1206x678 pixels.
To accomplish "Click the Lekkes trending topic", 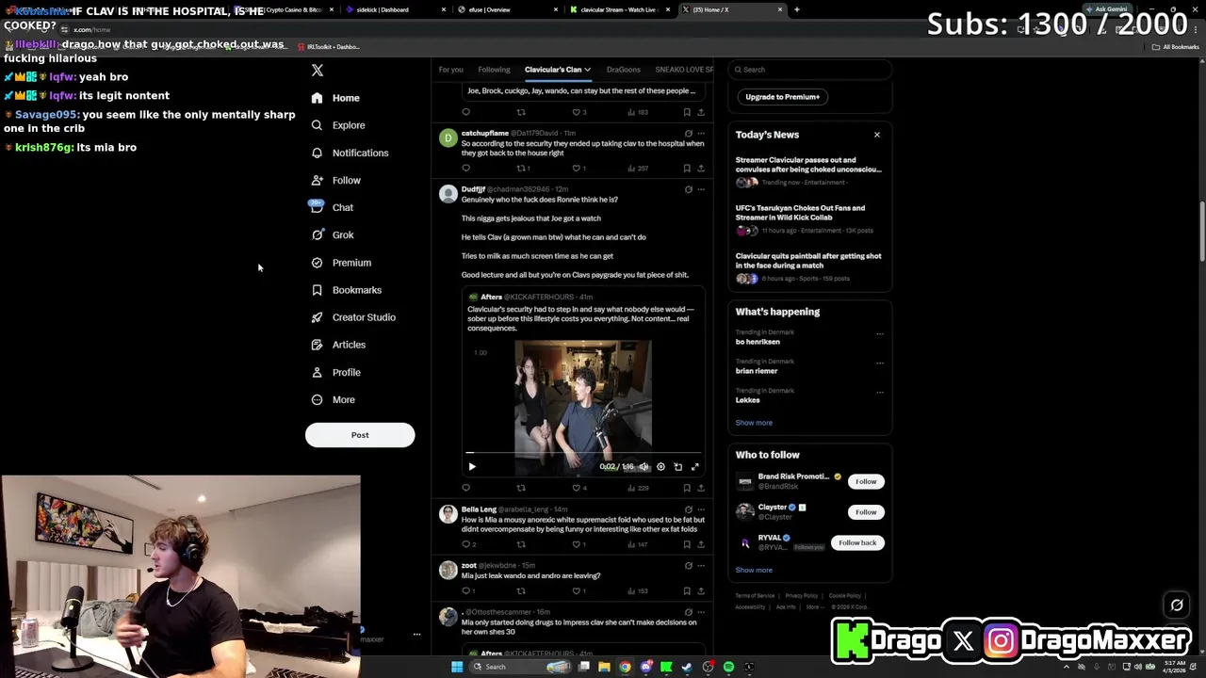I will pyautogui.click(x=747, y=400).
